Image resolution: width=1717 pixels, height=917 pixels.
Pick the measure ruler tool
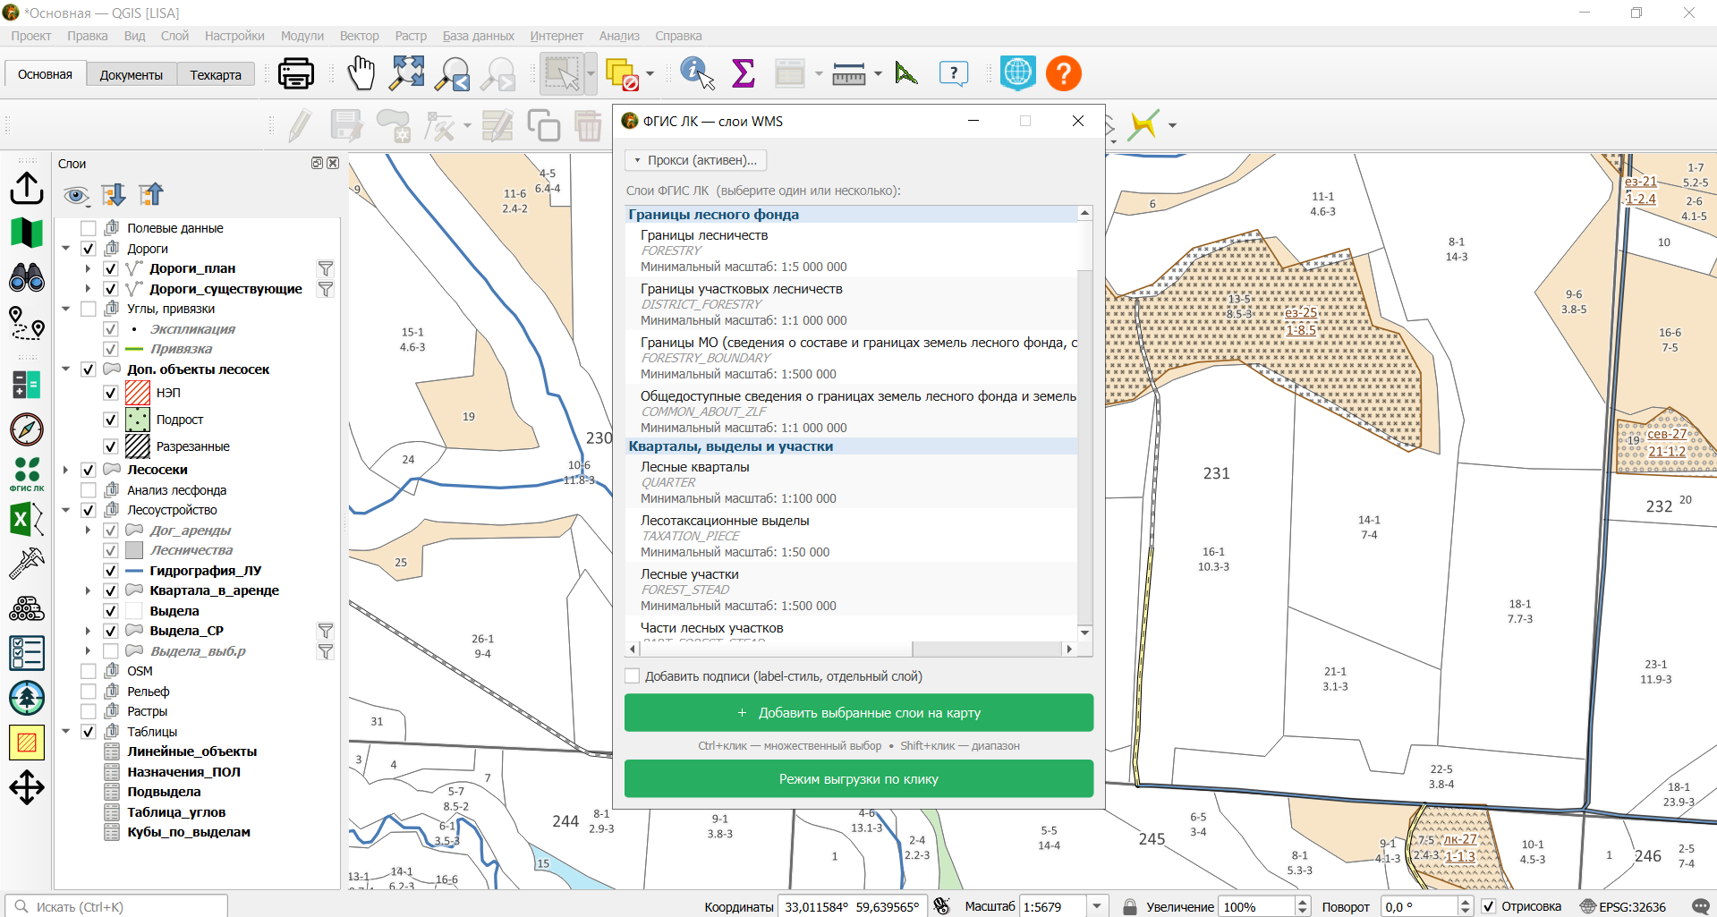click(x=848, y=74)
